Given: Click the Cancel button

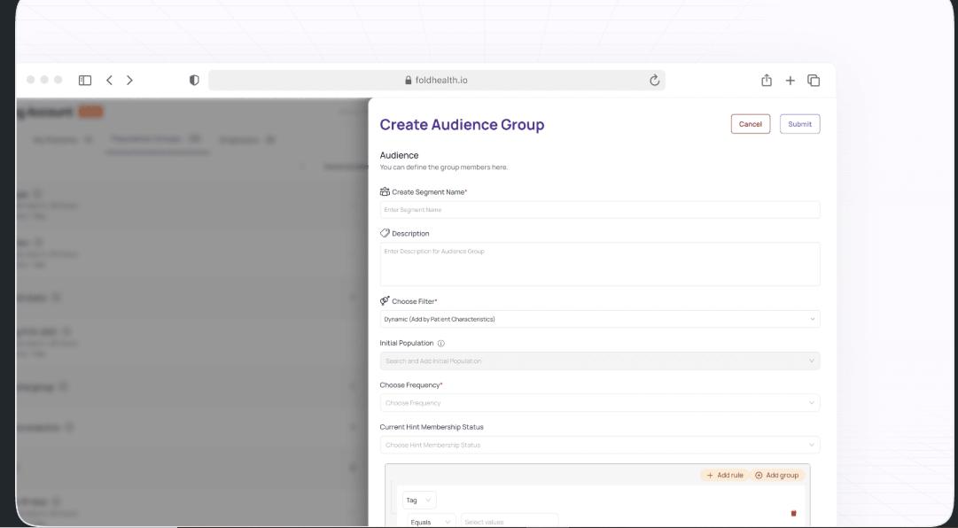Looking at the screenshot, I should point(751,124).
